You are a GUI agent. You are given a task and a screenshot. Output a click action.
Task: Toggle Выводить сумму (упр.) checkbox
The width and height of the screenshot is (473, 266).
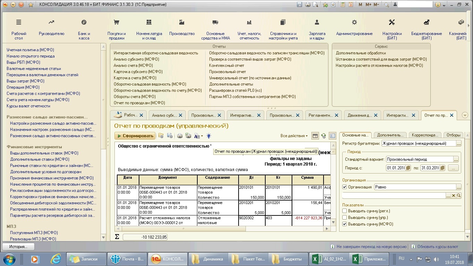point(344,218)
